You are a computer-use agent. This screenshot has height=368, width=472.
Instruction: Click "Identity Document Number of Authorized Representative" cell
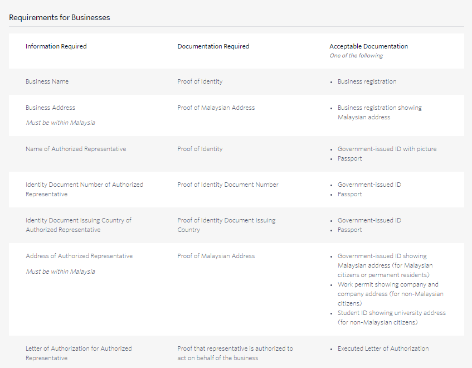coord(84,190)
